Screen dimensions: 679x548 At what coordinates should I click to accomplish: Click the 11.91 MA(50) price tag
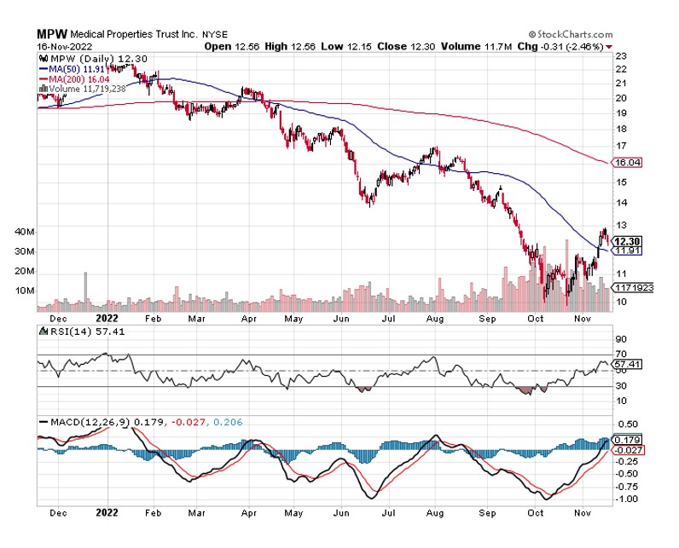pos(628,251)
